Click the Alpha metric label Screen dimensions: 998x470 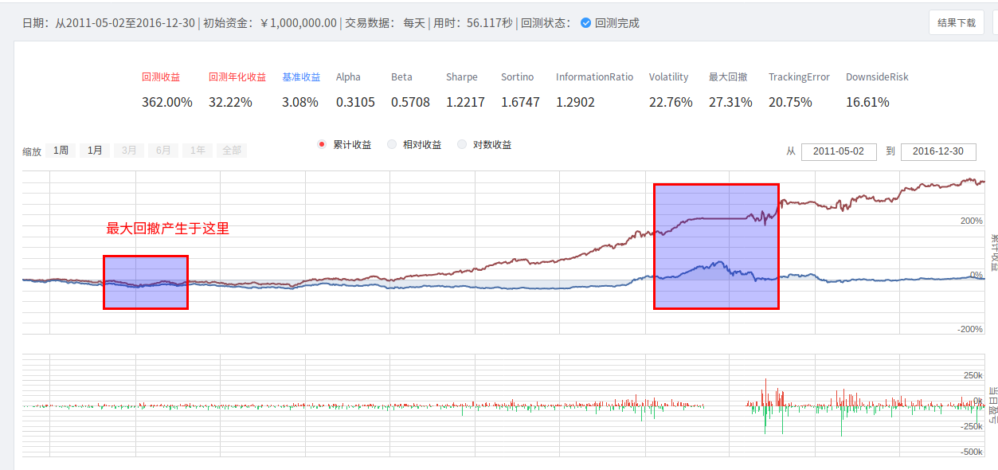pos(348,77)
